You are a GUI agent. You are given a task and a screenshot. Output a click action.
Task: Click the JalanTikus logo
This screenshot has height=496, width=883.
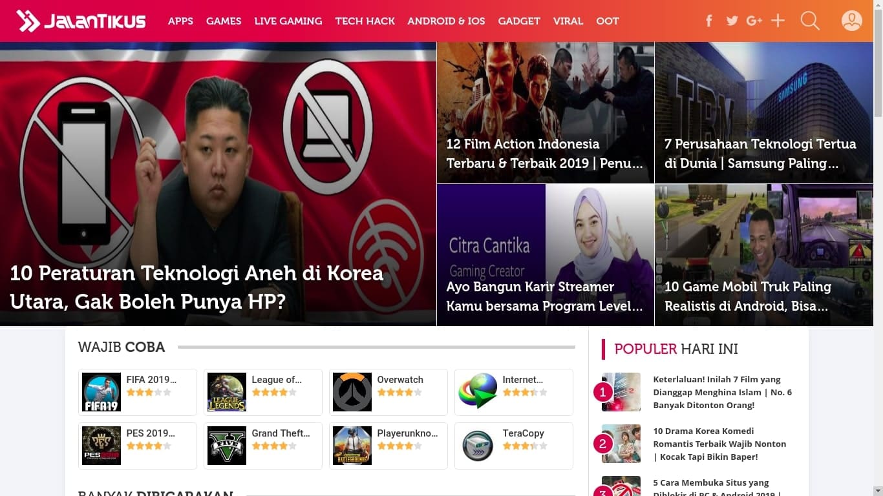coord(81,21)
